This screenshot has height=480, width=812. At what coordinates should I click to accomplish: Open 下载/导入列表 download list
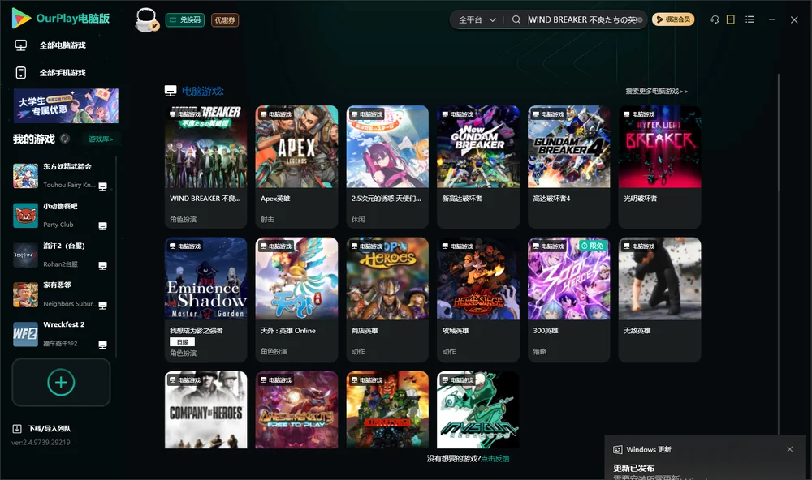(x=42, y=428)
